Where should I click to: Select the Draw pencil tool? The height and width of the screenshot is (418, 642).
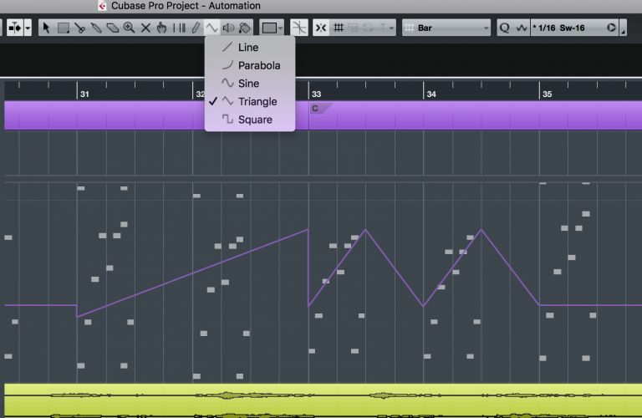tap(196, 28)
